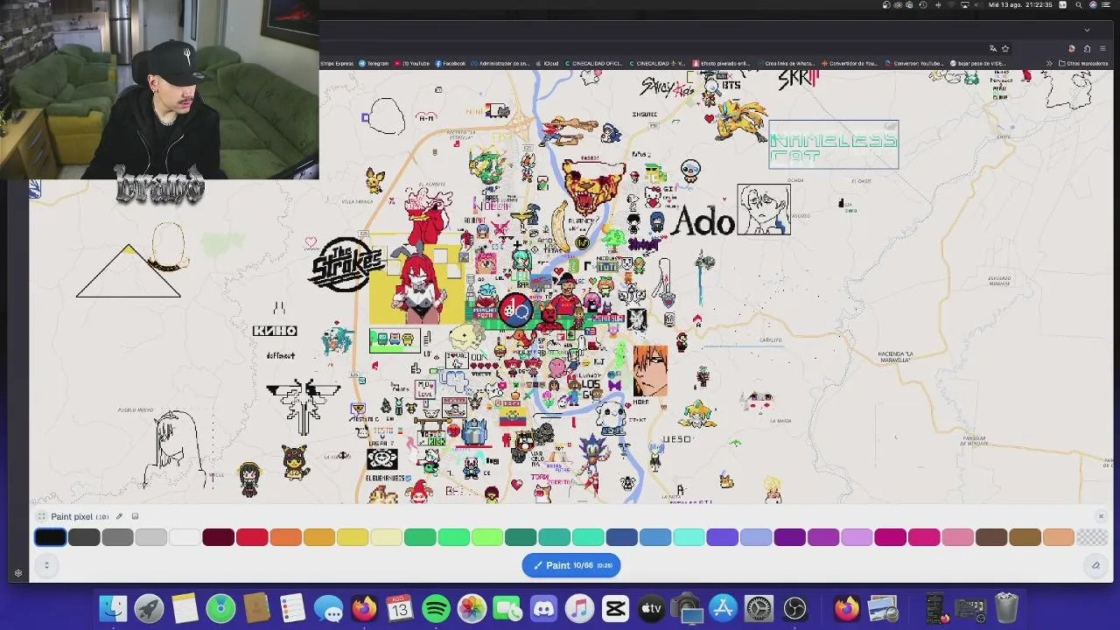Image resolution: width=1120 pixels, height=630 pixels.
Task: Click the pencil edit icon beside Paint pixel
Action: pos(119,516)
